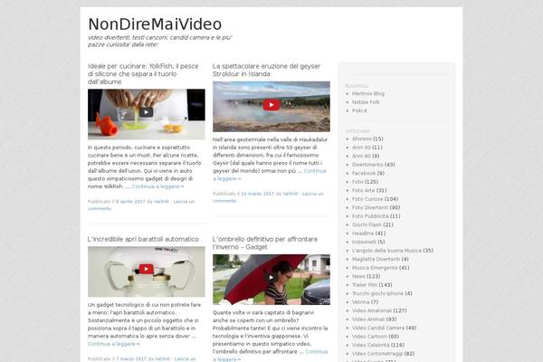Select the Aforismi category
Image resolution: width=543 pixels, height=362 pixels.
[x=361, y=138]
